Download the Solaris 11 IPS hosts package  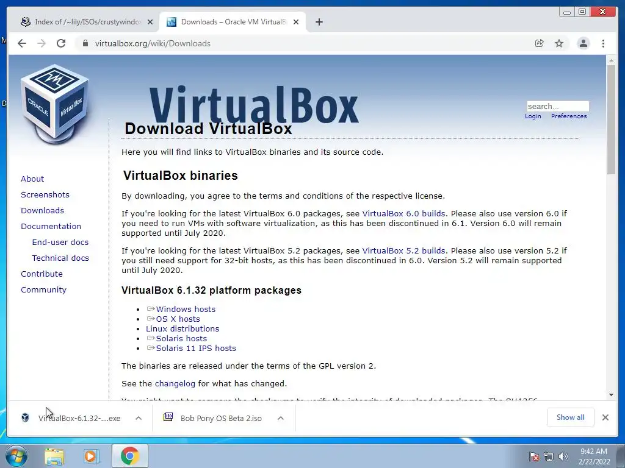pyautogui.click(x=196, y=348)
